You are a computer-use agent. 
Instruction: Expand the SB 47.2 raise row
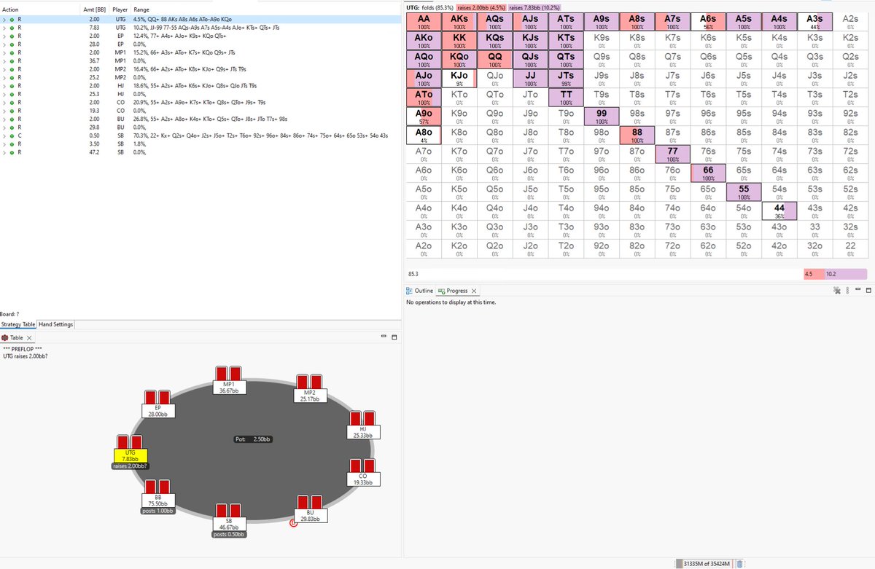coord(4,154)
